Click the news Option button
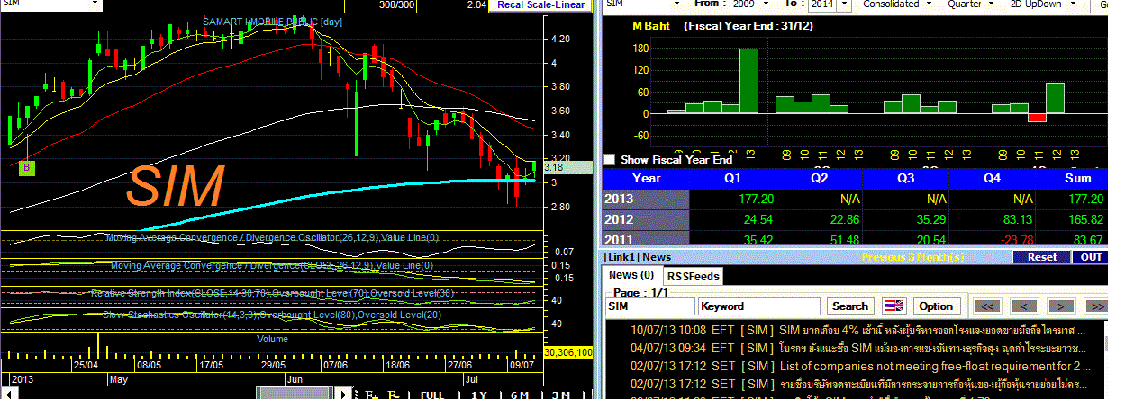The width and height of the screenshot is (1125, 408). tap(935, 306)
